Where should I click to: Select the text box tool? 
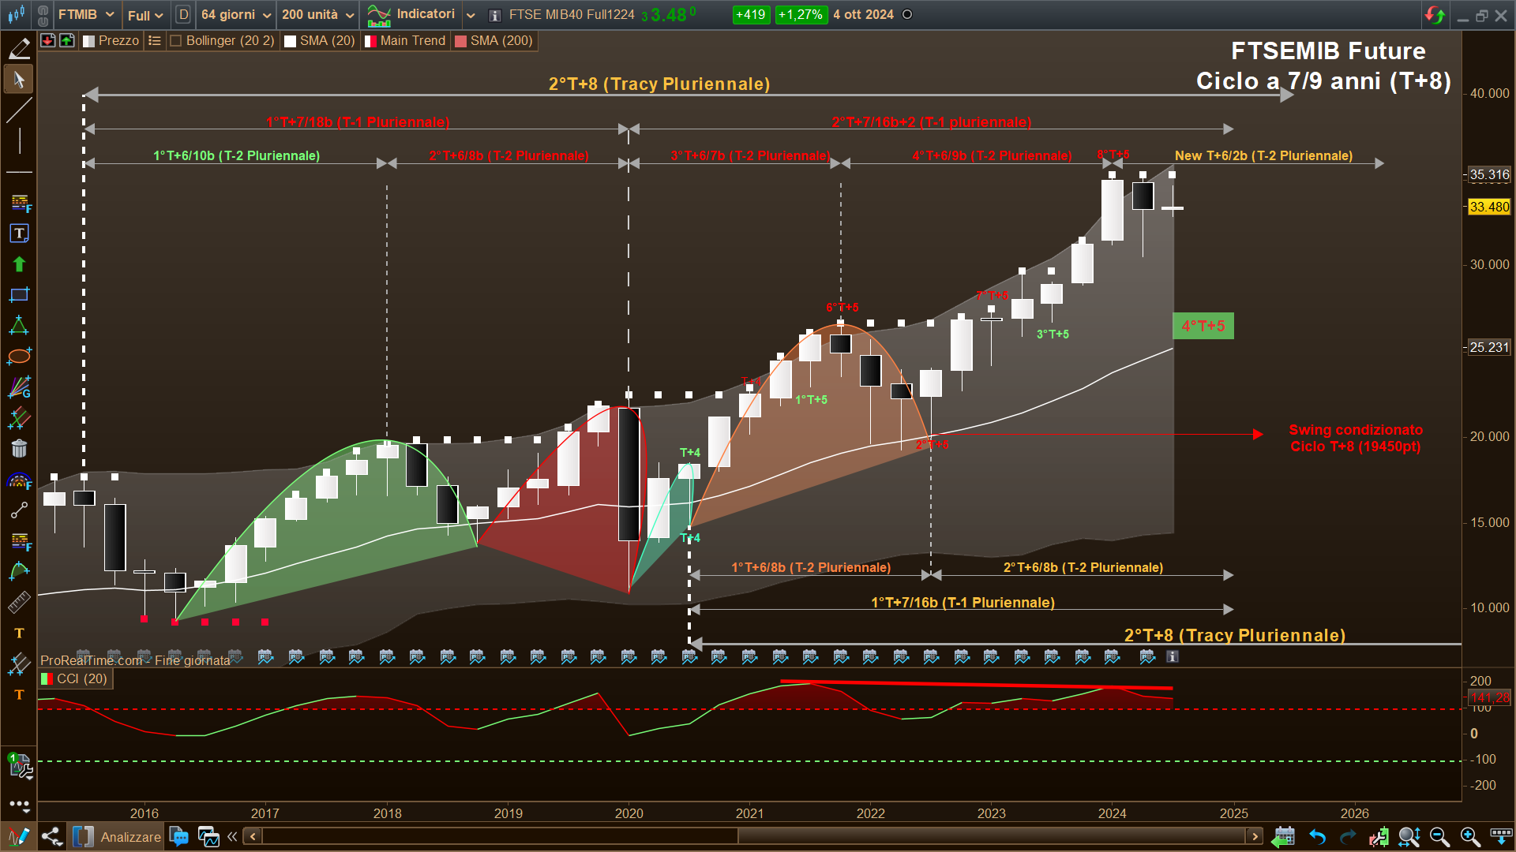(x=19, y=234)
